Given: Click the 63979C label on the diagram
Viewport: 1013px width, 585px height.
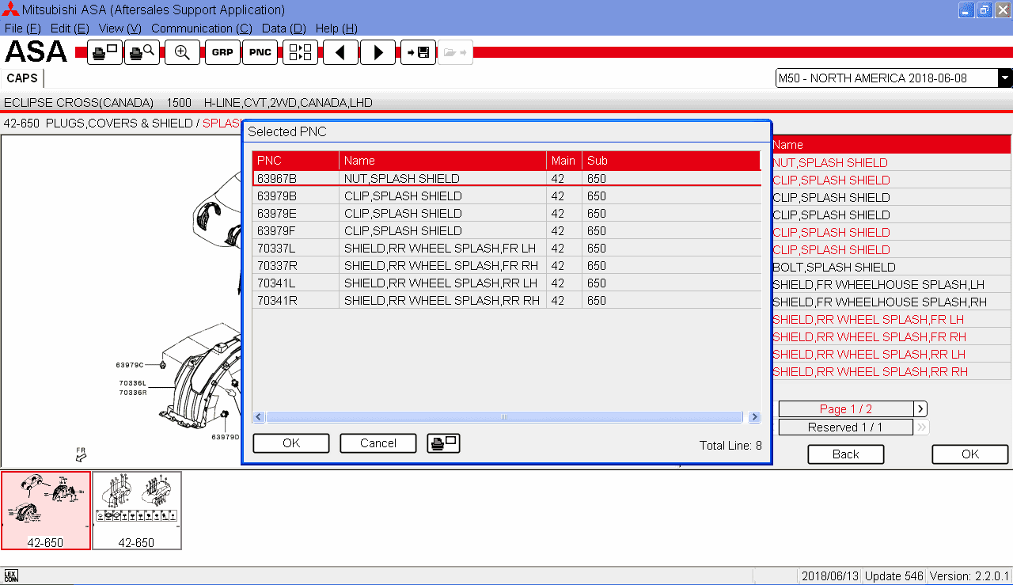Looking at the screenshot, I should [x=130, y=365].
